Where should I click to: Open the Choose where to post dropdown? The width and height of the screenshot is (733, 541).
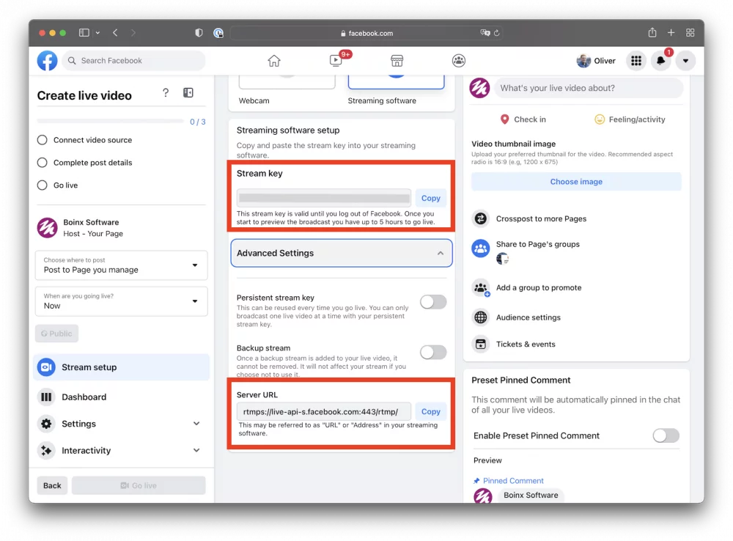[x=122, y=265]
